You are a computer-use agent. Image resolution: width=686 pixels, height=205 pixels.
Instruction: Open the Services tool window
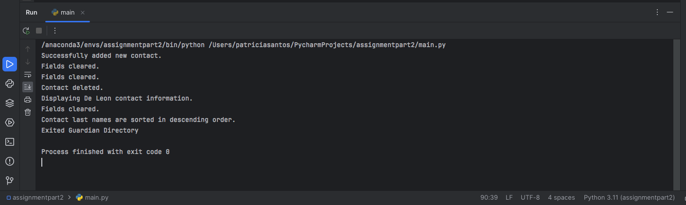click(x=10, y=122)
